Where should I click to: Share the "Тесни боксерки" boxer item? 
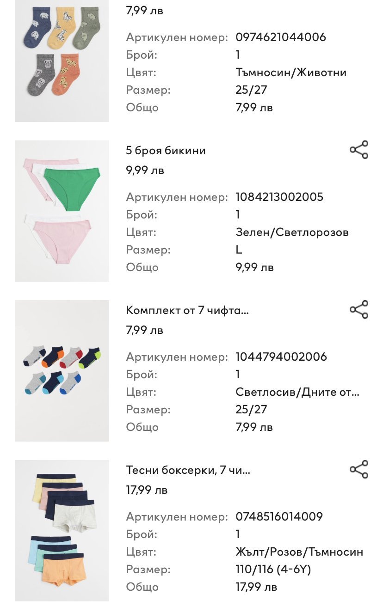coord(359,470)
